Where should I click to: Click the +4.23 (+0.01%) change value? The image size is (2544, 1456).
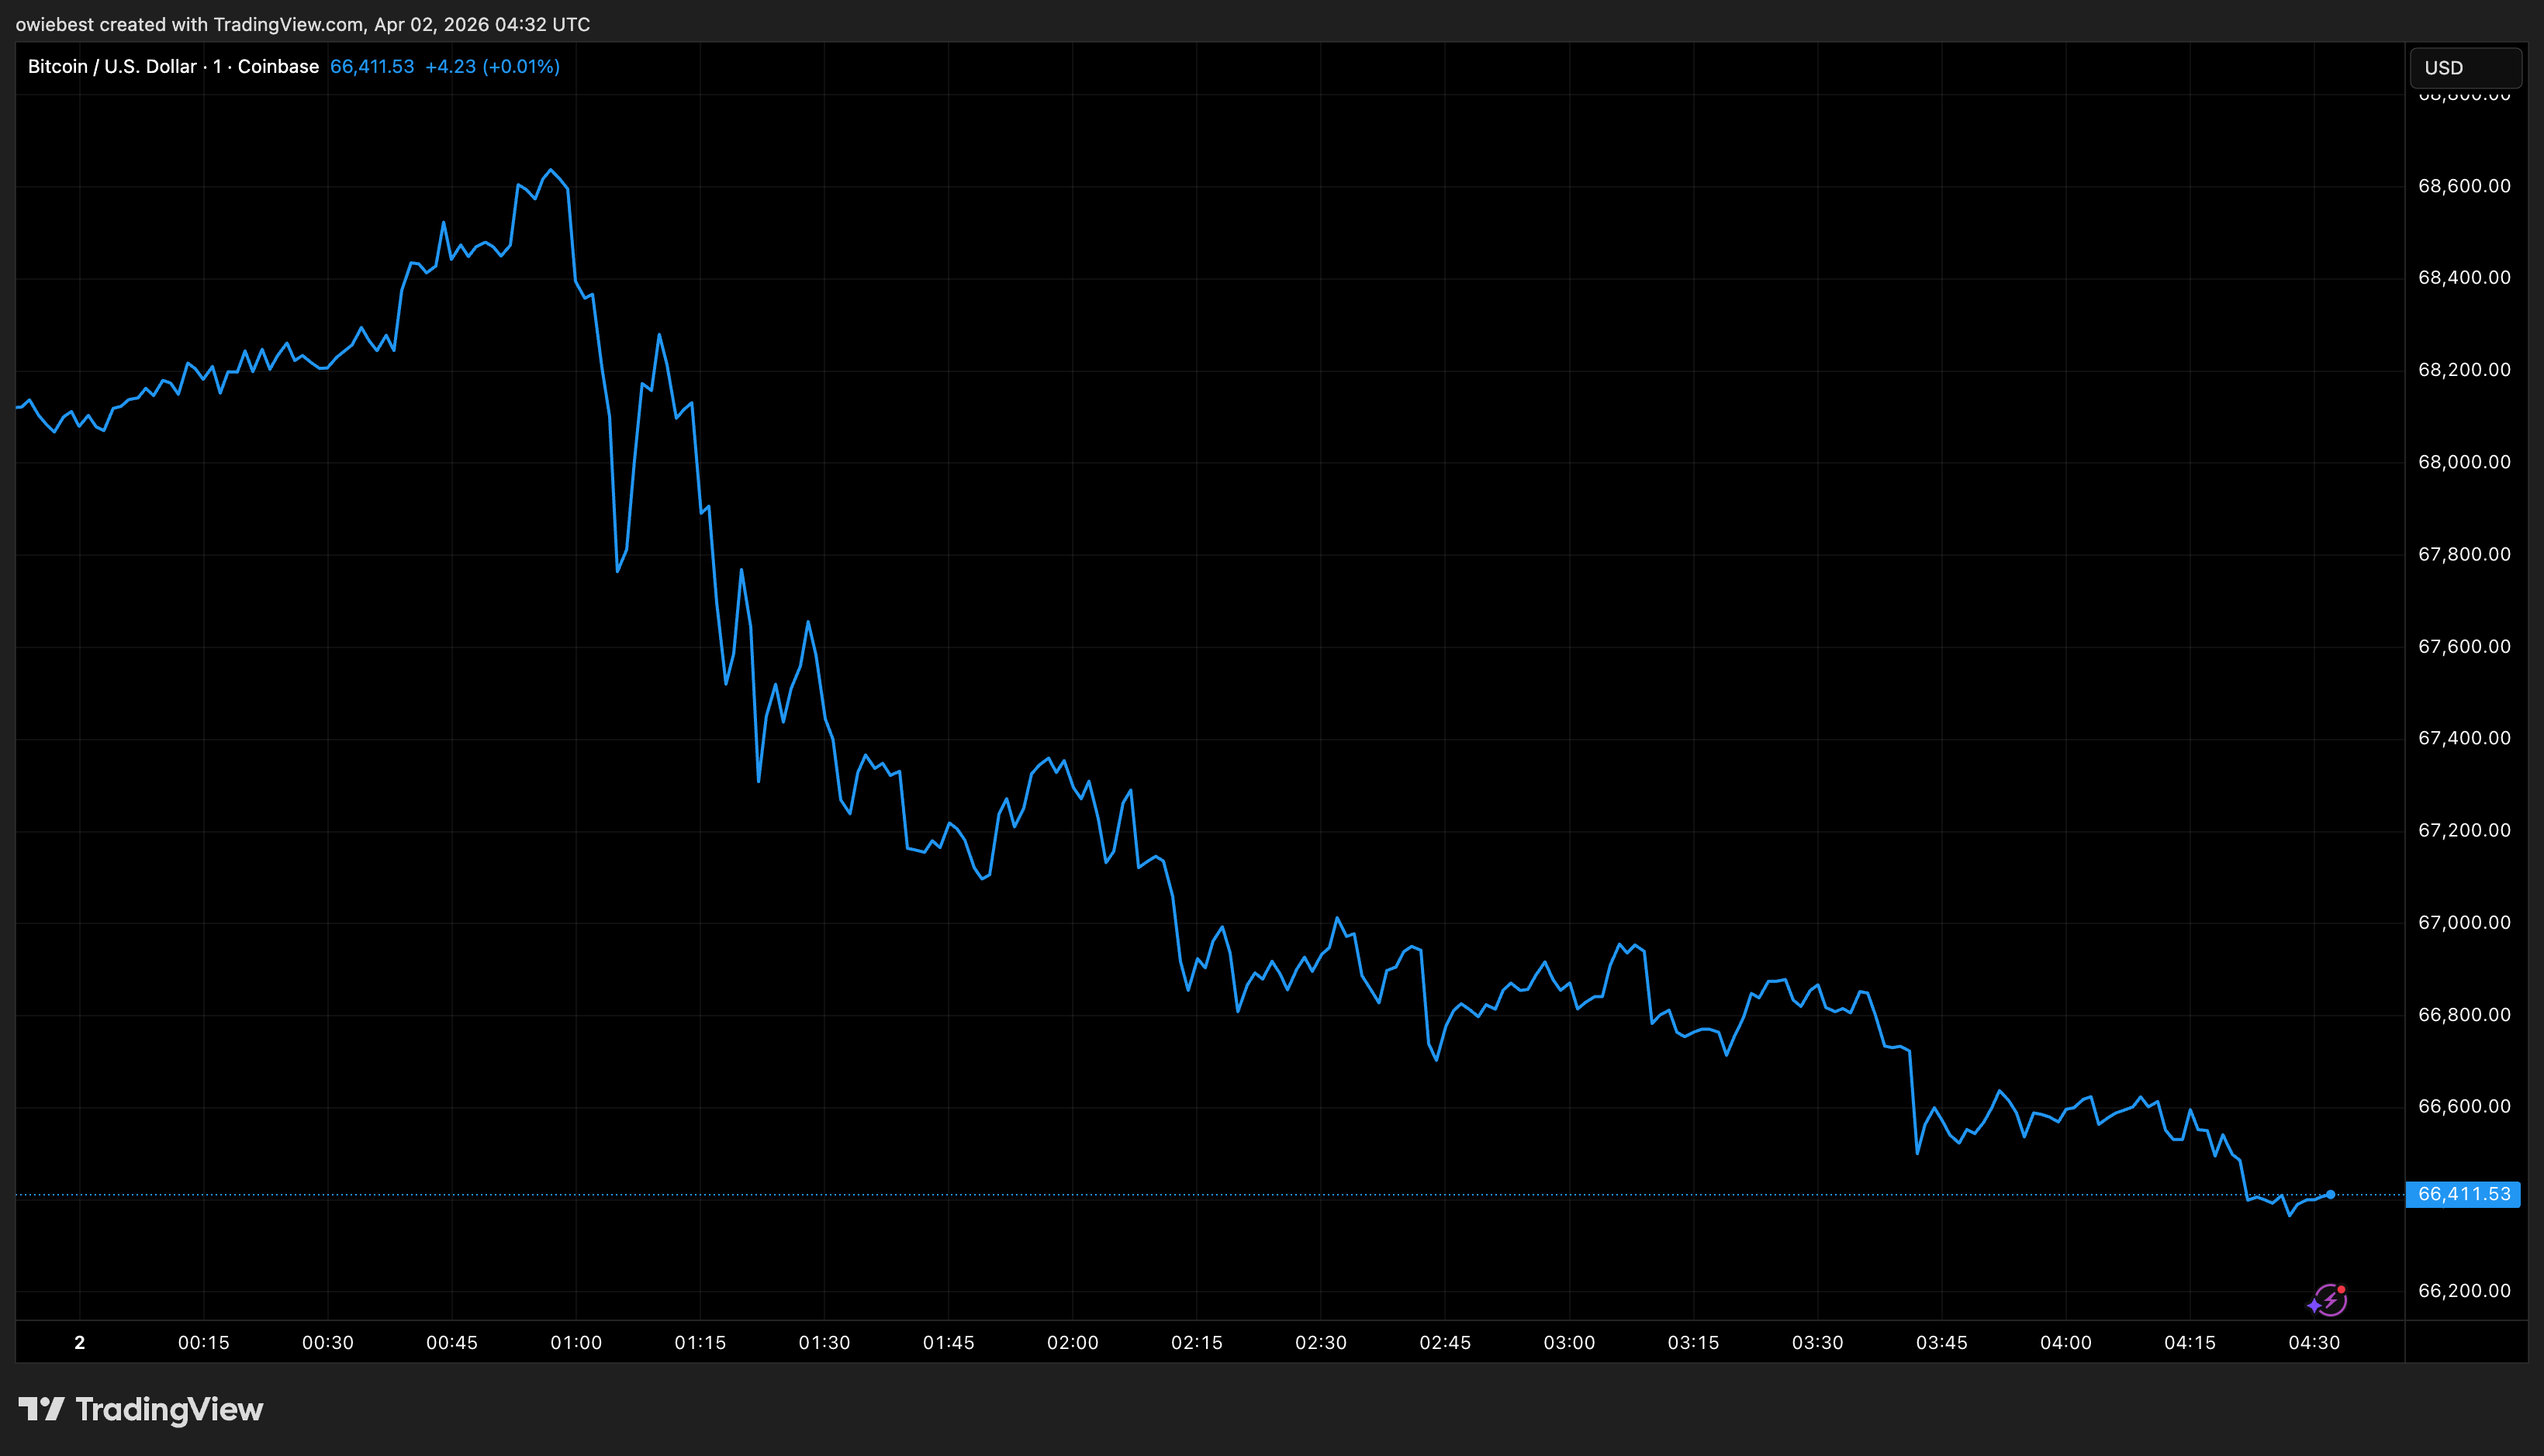493,67
